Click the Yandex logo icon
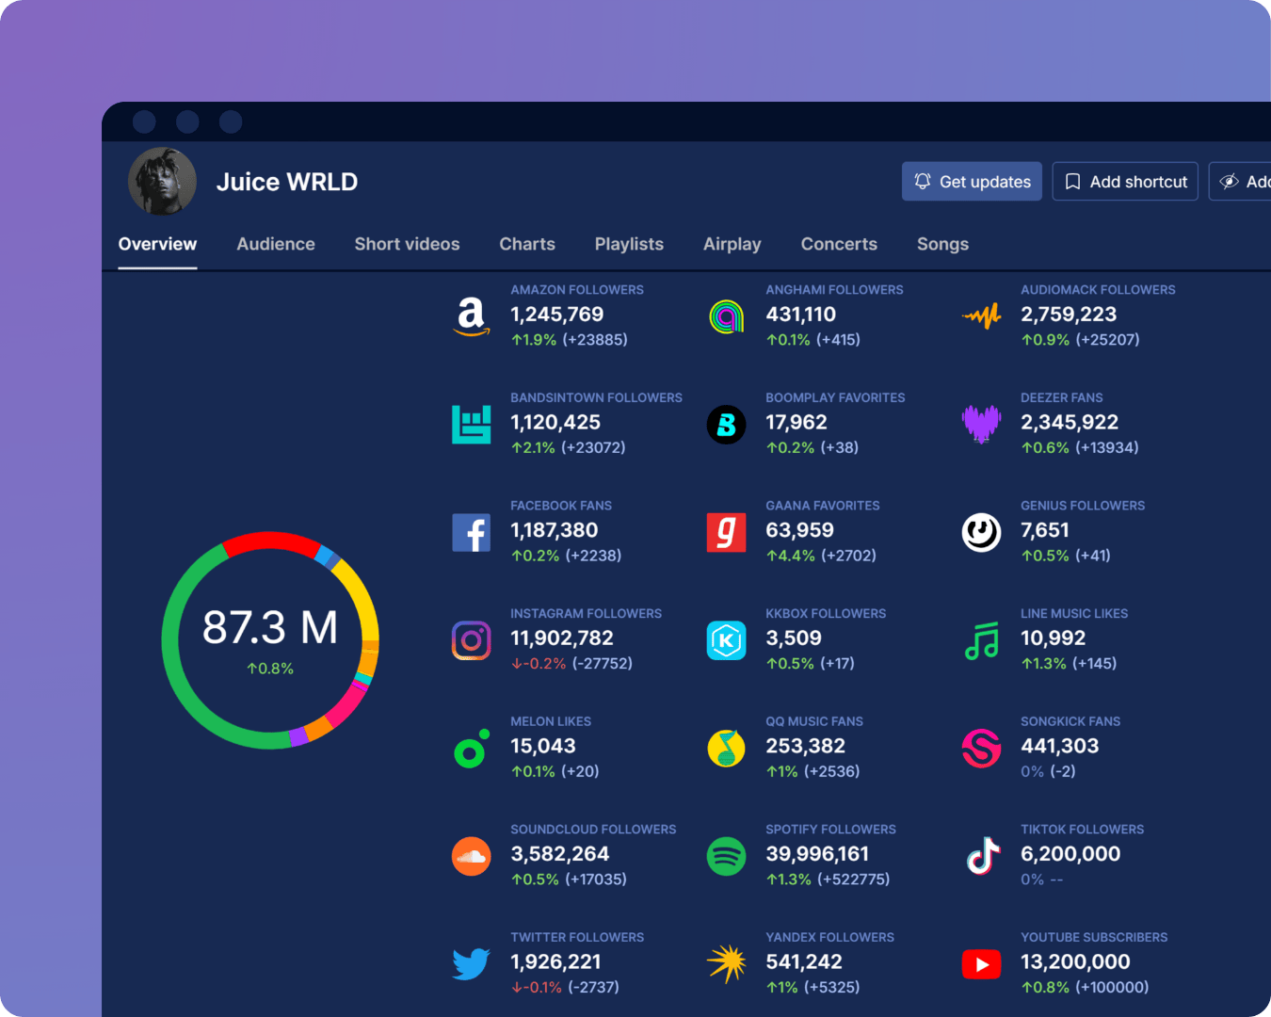The width and height of the screenshot is (1271, 1017). [x=727, y=964]
